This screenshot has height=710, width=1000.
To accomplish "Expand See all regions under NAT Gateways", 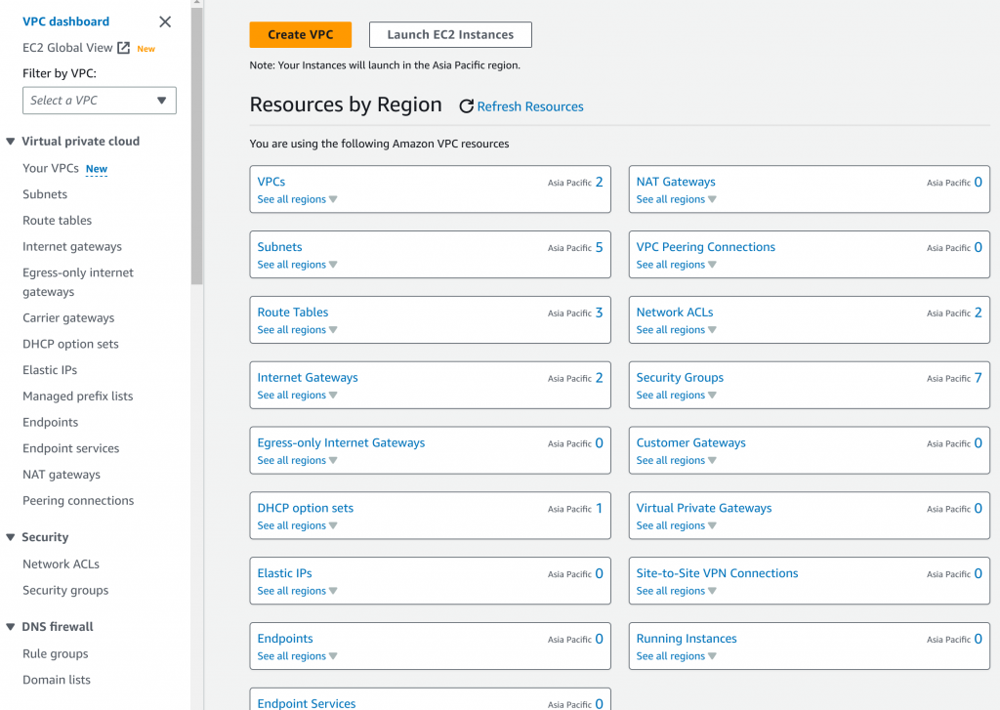I will [676, 199].
